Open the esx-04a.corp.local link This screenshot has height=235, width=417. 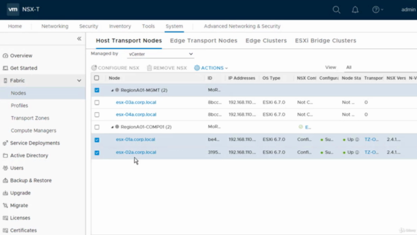(136, 114)
